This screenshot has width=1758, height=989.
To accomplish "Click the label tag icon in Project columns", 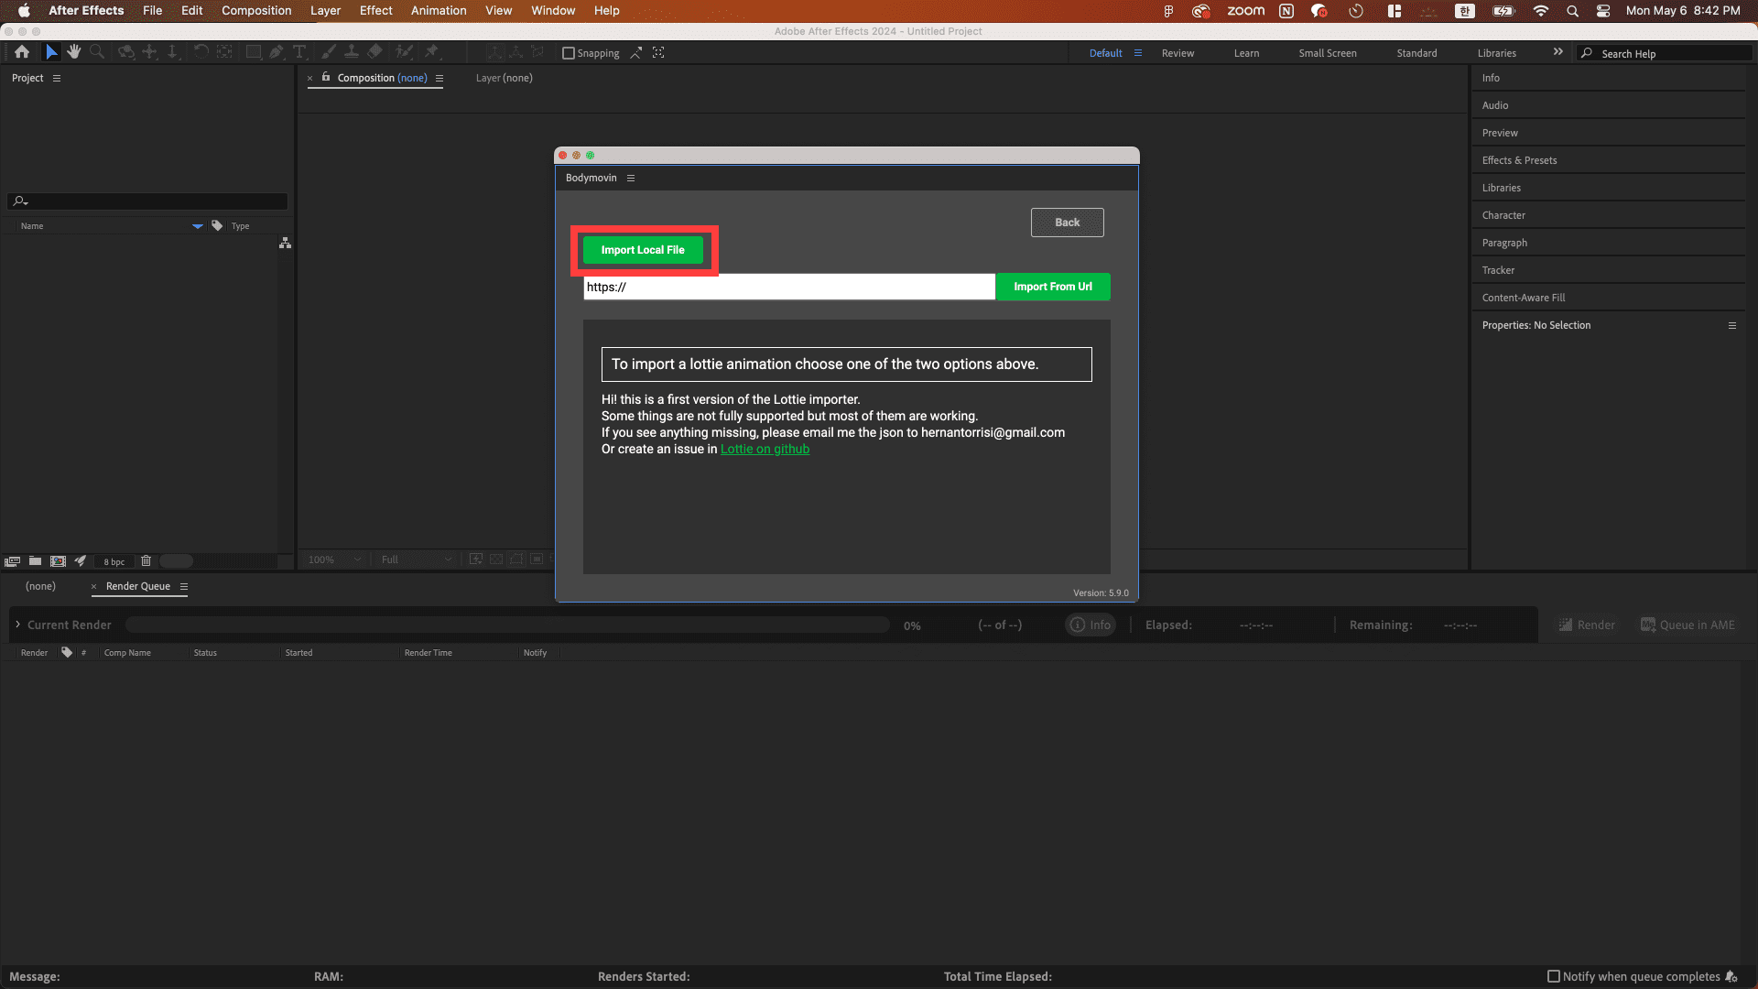I will (x=217, y=225).
